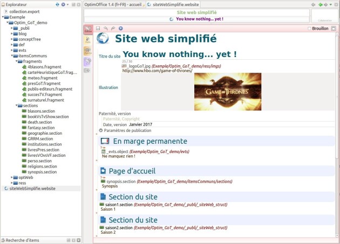340x244 pixels.
Task: Click the large globe icon beside Site web simplifié
Action: (x=103, y=38)
